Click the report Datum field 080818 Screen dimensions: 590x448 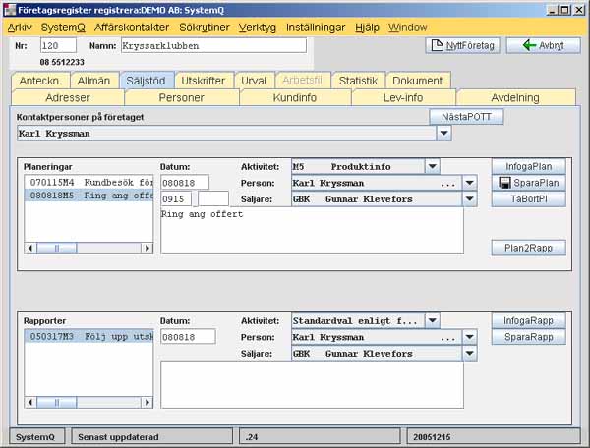point(188,337)
